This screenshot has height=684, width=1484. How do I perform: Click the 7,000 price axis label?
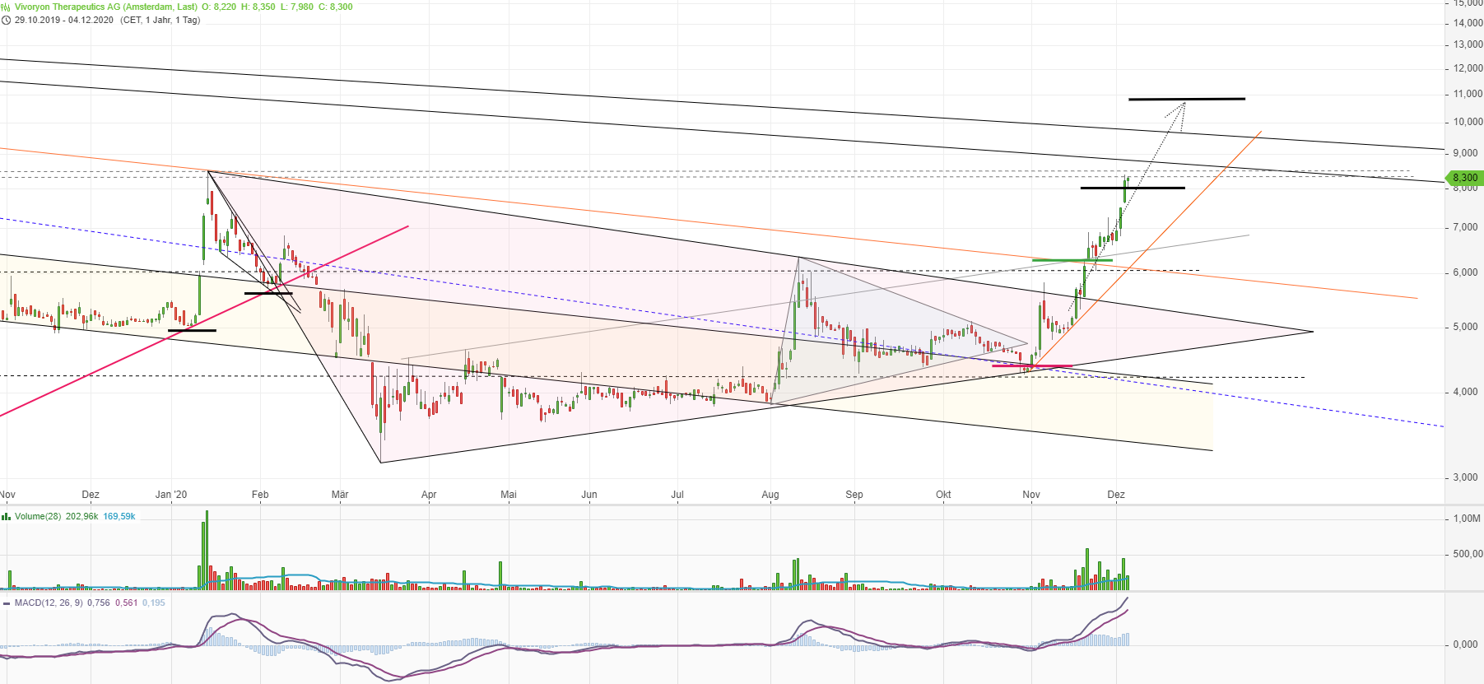(x=1466, y=227)
